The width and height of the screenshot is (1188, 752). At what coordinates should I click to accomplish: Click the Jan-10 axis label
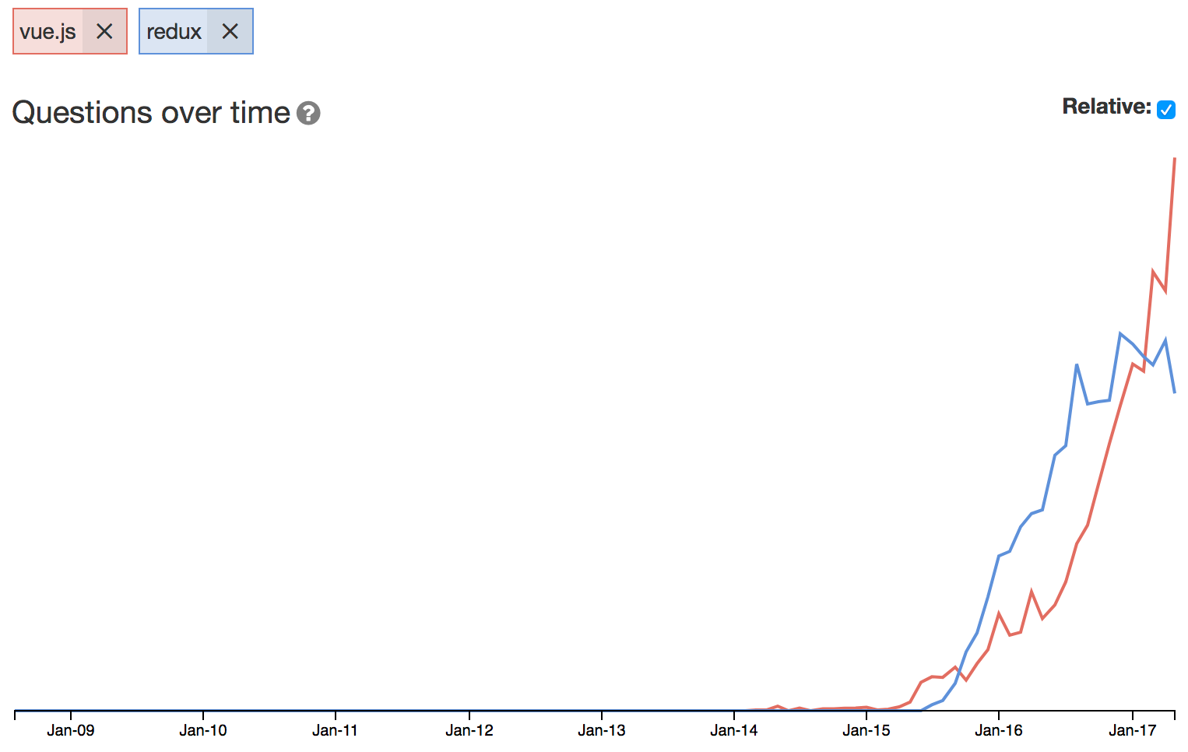pyautogui.click(x=203, y=730)
